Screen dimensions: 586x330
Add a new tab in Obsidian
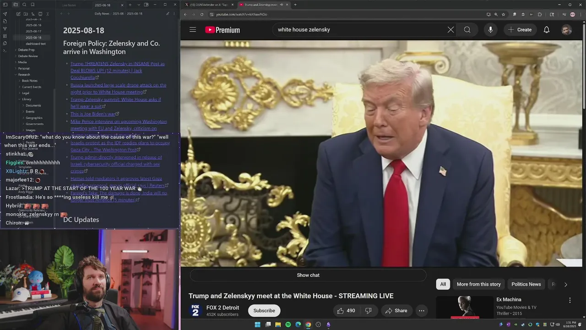click(x=130, y=5)
